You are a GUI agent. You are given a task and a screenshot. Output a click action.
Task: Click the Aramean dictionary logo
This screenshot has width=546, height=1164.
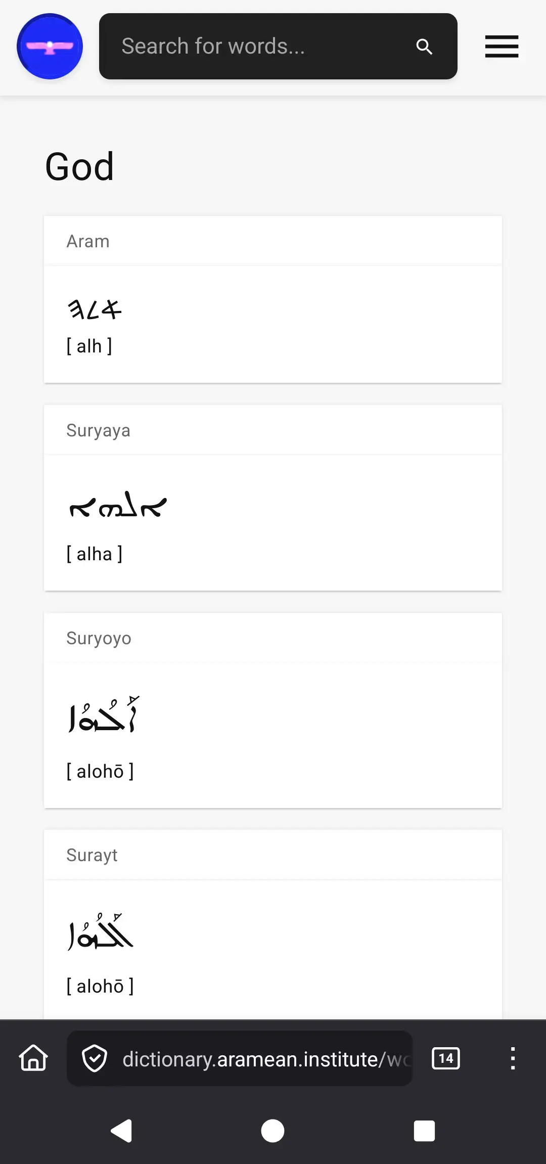[50, 47]
